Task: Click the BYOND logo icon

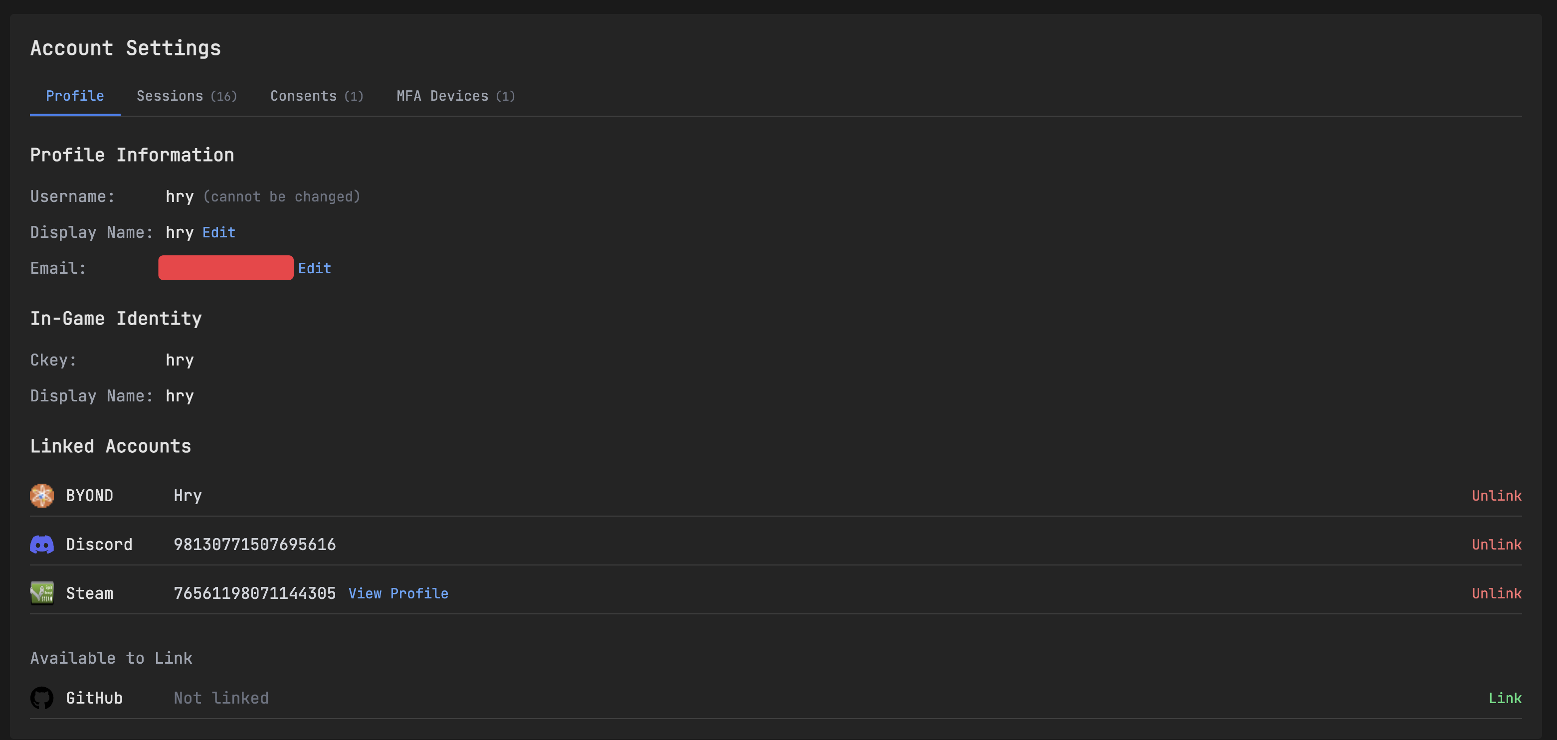Action: pyautogui.click(x=42, y=495)
